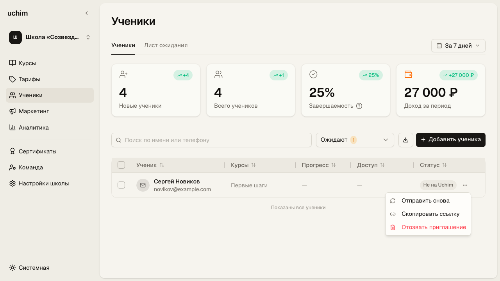This screenshot has height=281, width=500.
Task: Click the download export icon button
Action: [x=405, y=140]
